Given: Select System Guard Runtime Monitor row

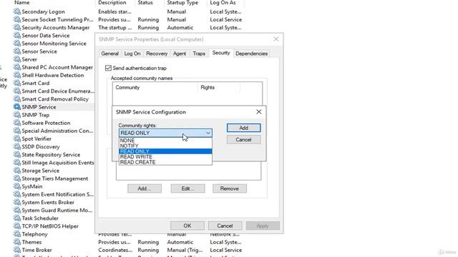Looking at the screenshot, I should click(x=54, y=211).
